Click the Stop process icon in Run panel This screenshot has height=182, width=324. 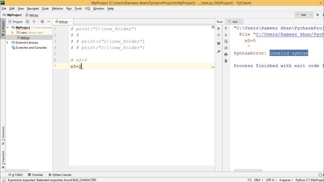pos(219,35)
